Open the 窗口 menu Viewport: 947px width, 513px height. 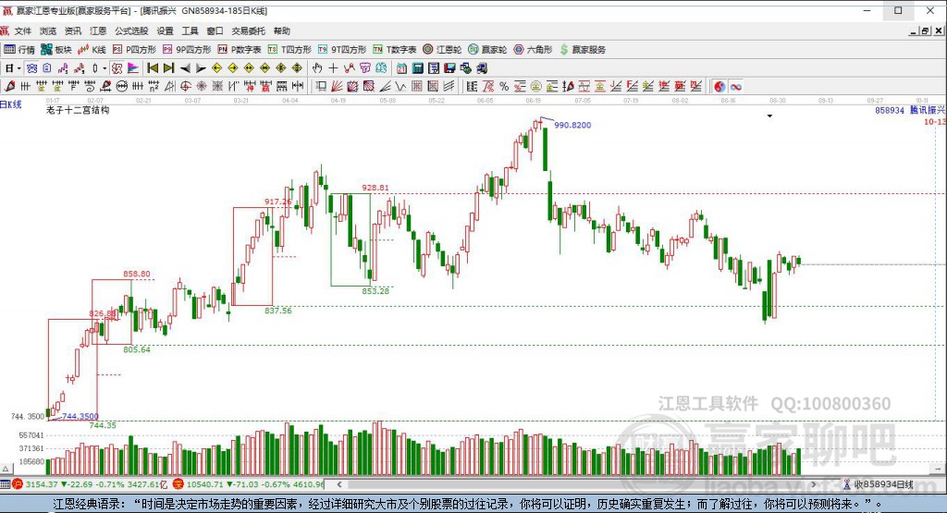pyautogui.click(x=215, y=31)
